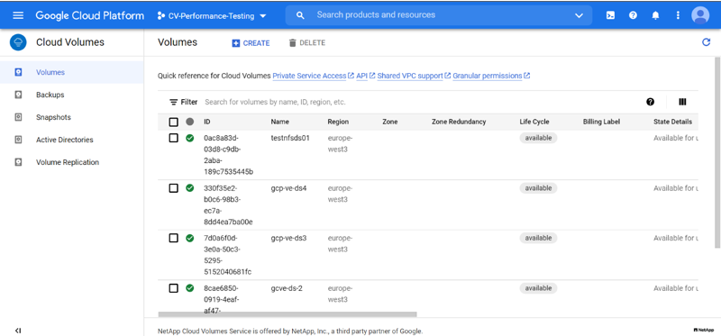This screenshot has height=336, width=721.
Task: Open the user account avatar
Action: click(700, 15)
